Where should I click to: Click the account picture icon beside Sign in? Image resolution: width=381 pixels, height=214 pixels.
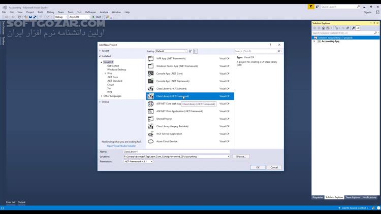(377, 12)
